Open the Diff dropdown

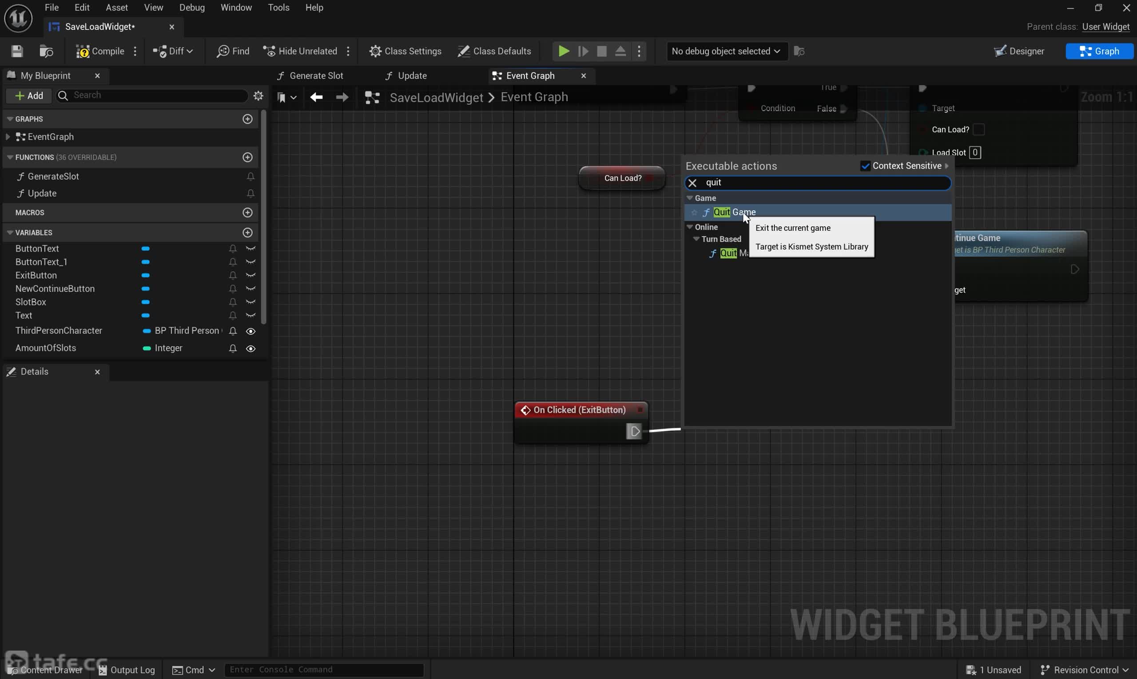(x=173, y=51)
